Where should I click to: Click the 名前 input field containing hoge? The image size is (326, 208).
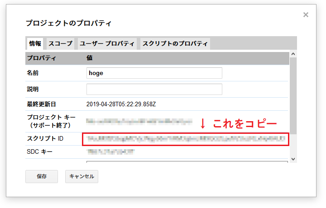tap(154, 73)
